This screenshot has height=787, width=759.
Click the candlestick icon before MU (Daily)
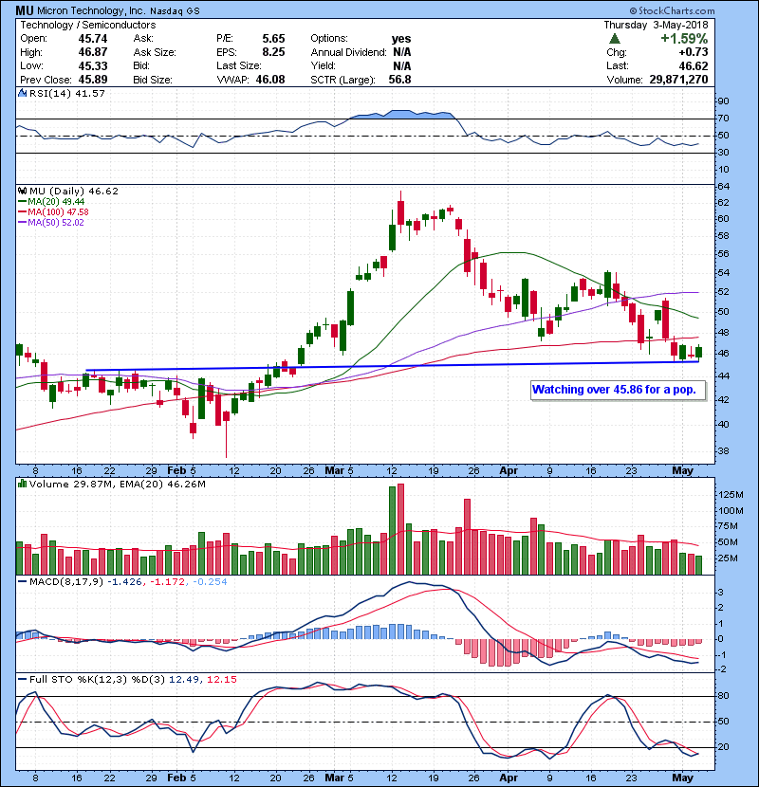[x=23, y=192]
